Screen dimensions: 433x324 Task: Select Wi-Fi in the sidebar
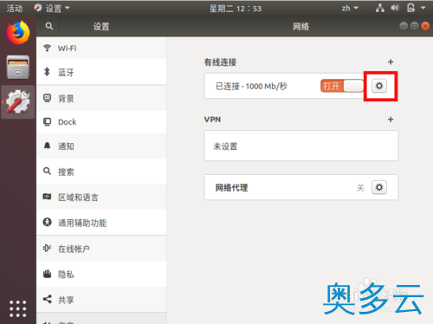point(101,49)
